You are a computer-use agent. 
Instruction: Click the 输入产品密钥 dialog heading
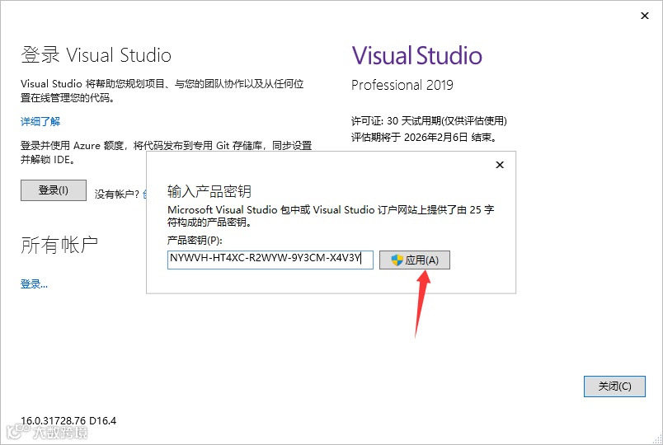pos(209,191)
